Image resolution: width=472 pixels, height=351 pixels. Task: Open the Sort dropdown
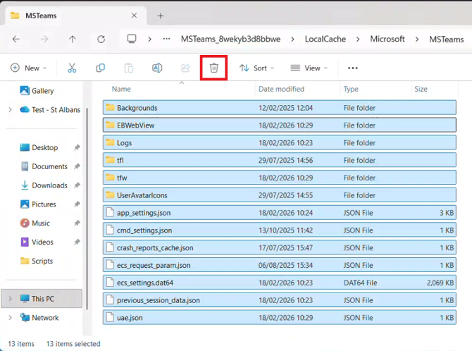pyautogui.click(x=257, y=68)
